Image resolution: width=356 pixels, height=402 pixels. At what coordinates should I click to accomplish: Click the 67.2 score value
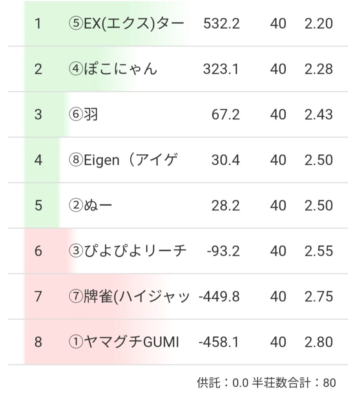[x=225, y=115]
